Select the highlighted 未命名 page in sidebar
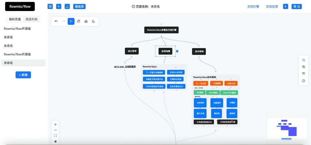 pos(23,63)
